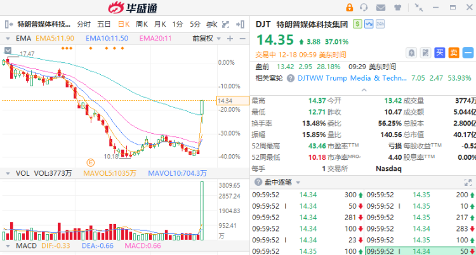This screenshot has height=255, width=476.
Task: Open the mail messages icon
Action: [x=381, y=8]
